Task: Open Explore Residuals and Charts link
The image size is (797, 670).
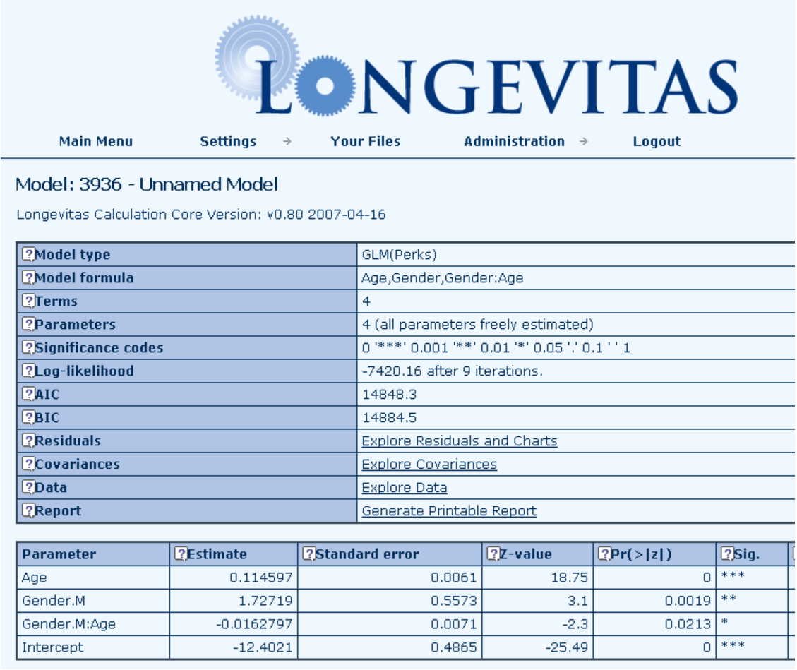Action: coord(460,441)
